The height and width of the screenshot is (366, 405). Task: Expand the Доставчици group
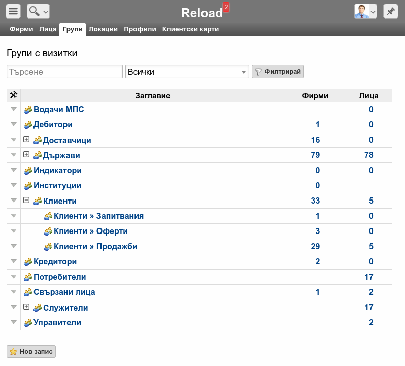pos(26,139)
